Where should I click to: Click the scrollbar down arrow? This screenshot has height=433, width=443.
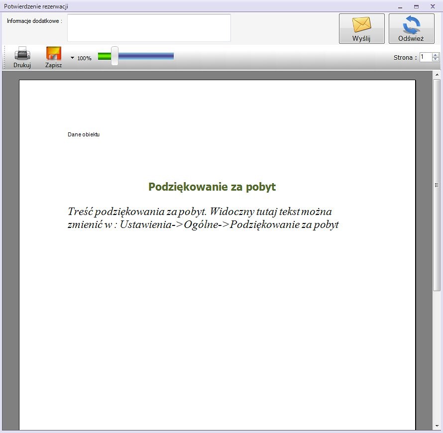click(x=437, y=426)
